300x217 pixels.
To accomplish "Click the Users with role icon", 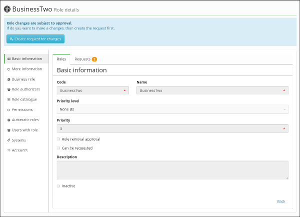I will 9,130.
